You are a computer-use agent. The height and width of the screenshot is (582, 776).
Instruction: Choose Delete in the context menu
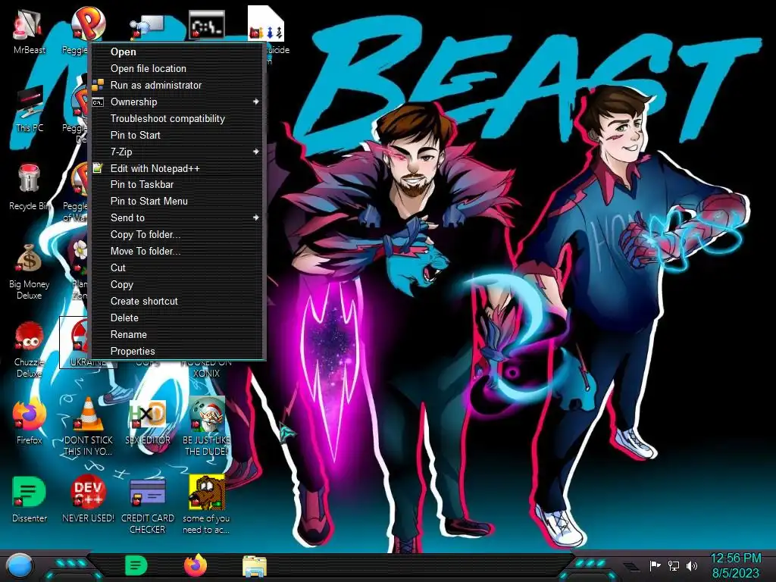coord(177,318)
